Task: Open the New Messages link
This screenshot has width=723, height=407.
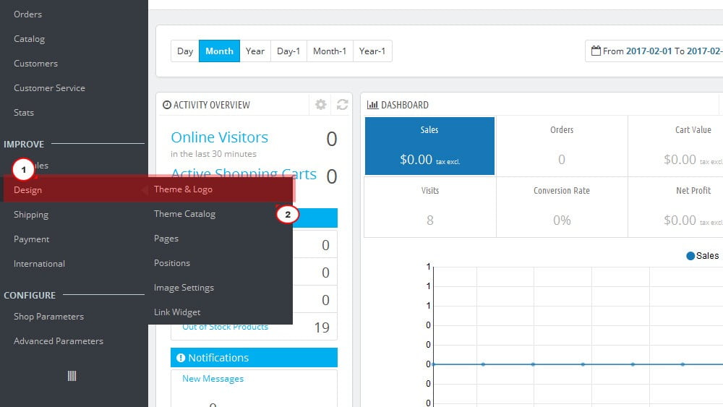Action: (213, 378)
